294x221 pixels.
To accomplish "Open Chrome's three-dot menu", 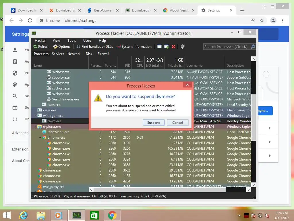I will click(283, 20).
